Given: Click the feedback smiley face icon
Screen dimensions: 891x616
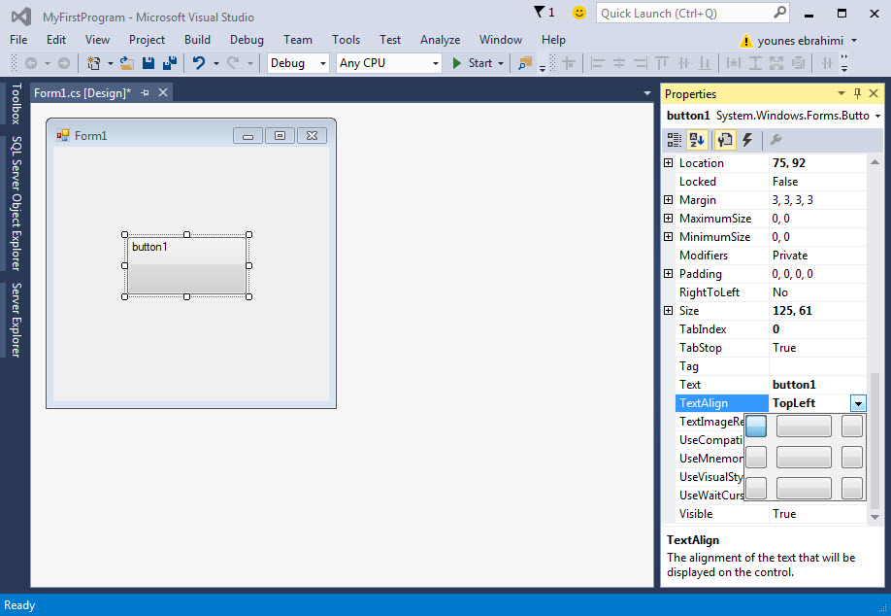Looking at the screenshot, I should (579, 13).
